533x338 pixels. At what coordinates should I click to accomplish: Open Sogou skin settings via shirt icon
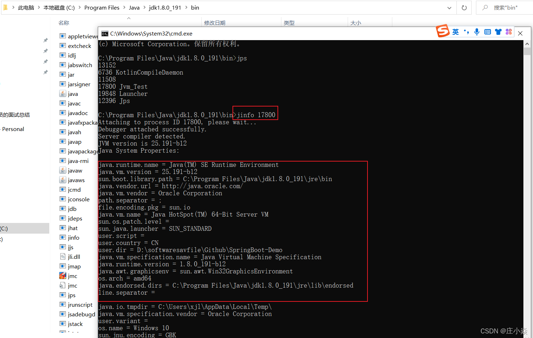pyautogui.click(x=498, y=32)
